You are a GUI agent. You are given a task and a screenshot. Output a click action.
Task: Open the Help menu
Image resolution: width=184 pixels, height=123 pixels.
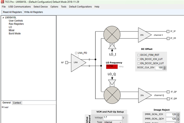pyautogui.click(x=97, y=7)
